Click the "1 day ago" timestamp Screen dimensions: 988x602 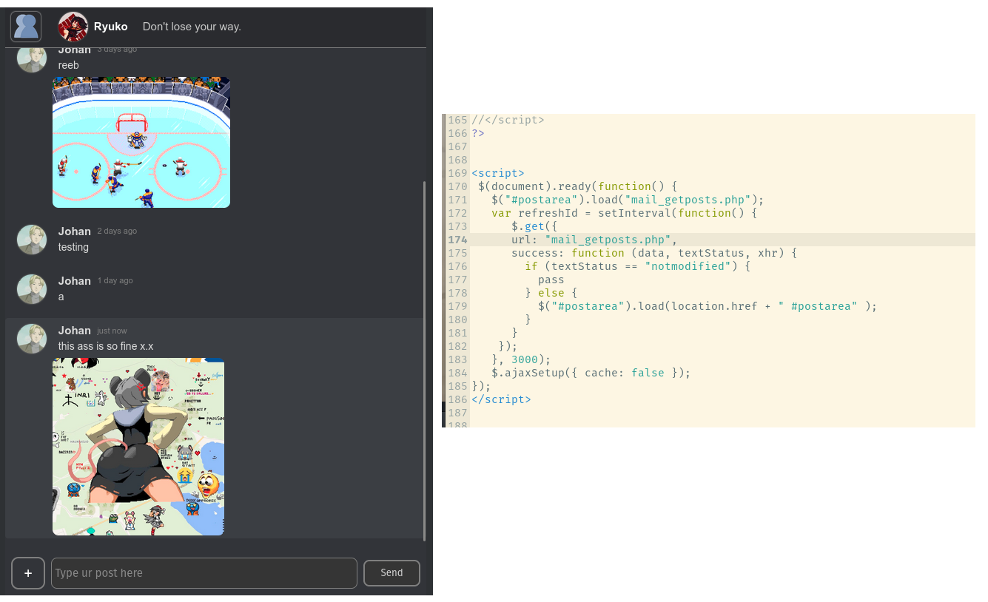point(115,281)
